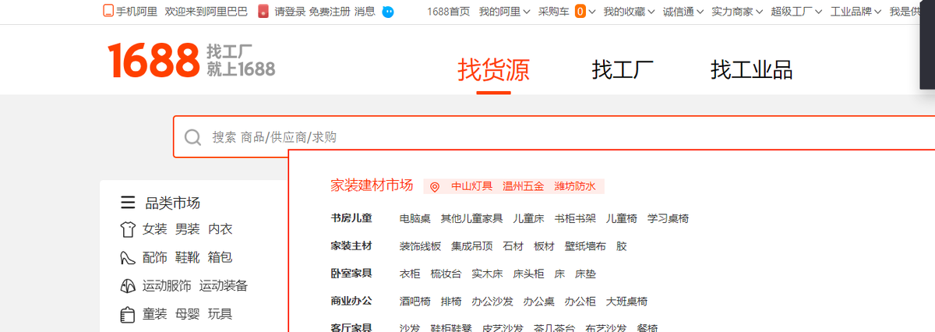This screenshot has height=332, width=935.
Task: Click the children's wear icon beside 童装
Action: [128, 315]
